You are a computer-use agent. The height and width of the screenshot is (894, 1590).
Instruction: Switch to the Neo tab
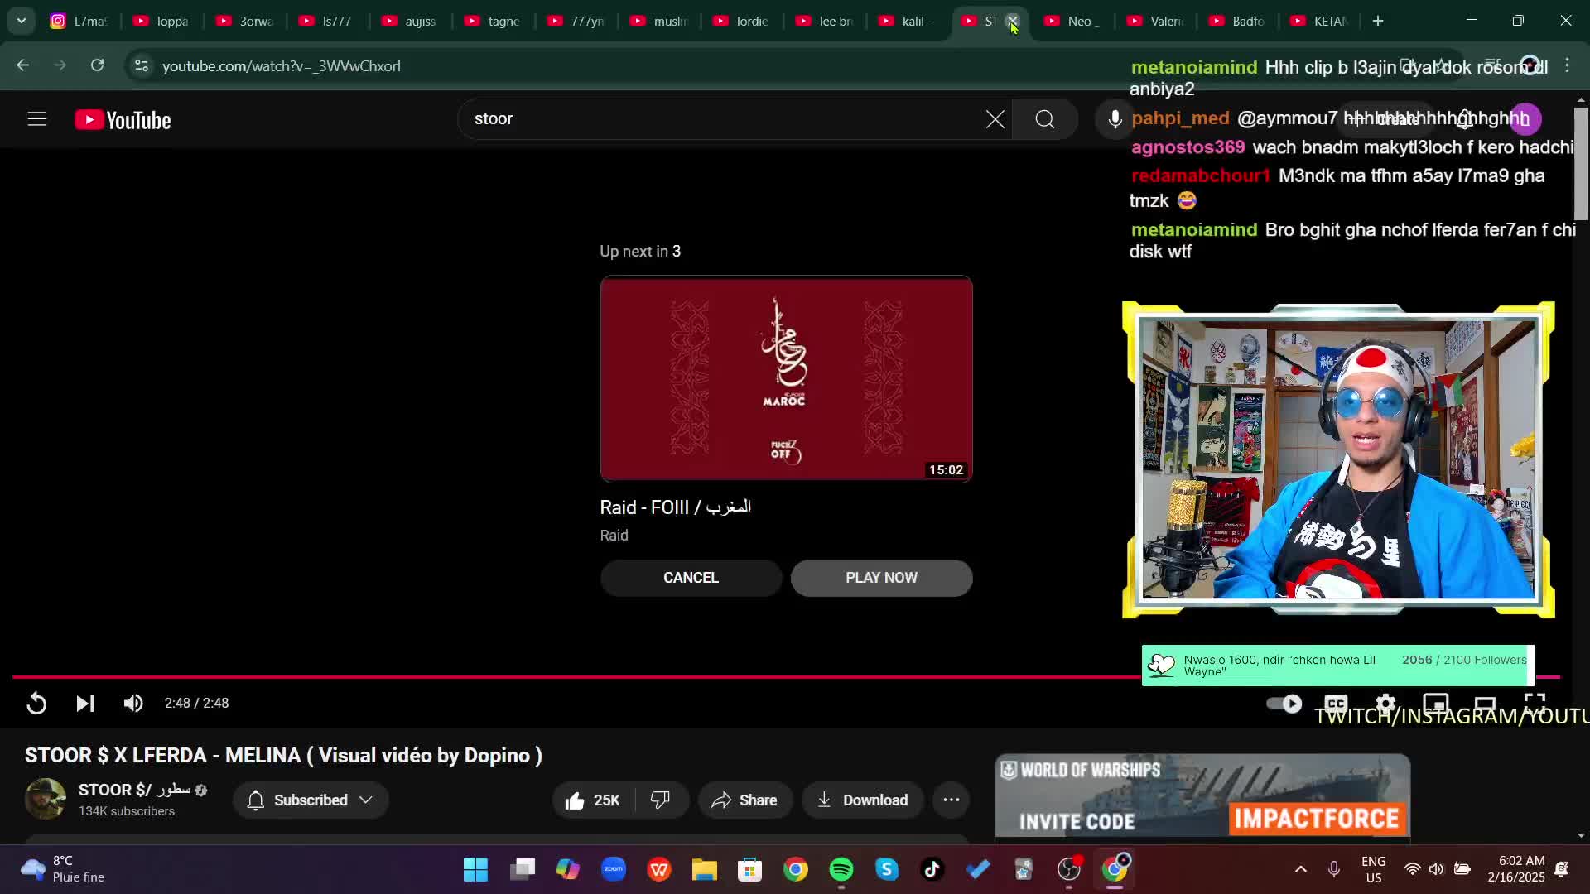[1073, 22]
